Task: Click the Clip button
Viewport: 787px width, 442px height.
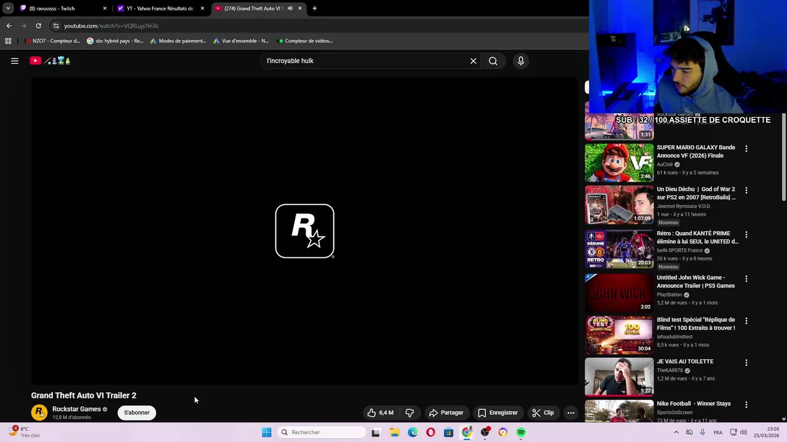Action: pos(543,413)
